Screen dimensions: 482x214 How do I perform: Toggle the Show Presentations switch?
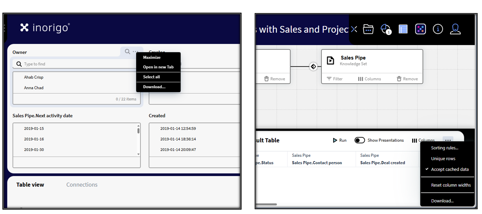coord(360,140)
